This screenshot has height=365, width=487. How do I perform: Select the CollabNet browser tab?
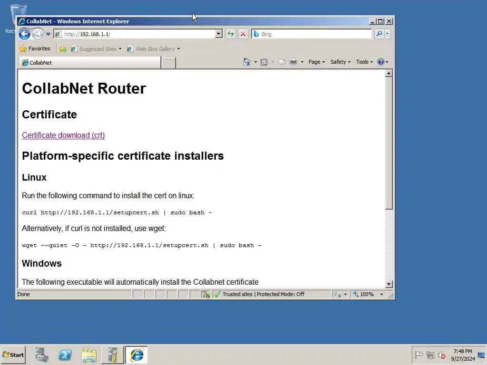coord(90,63)
